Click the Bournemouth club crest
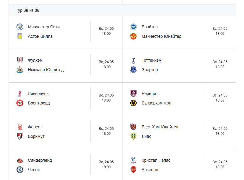This screenshot has height=180, width=244. pos(20,136)
